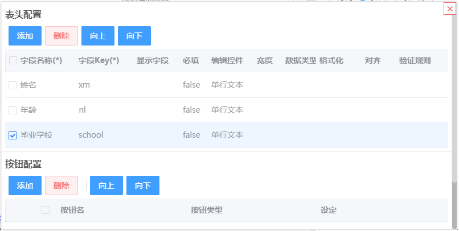Click 添加 in the 按钮配置 section
459x231 pixels.
pos(25,185)
